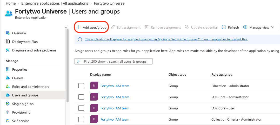Click the FI avatar in IAM Core - administrator row
This screenshot has width=280, height=125.
click(94, 97)
